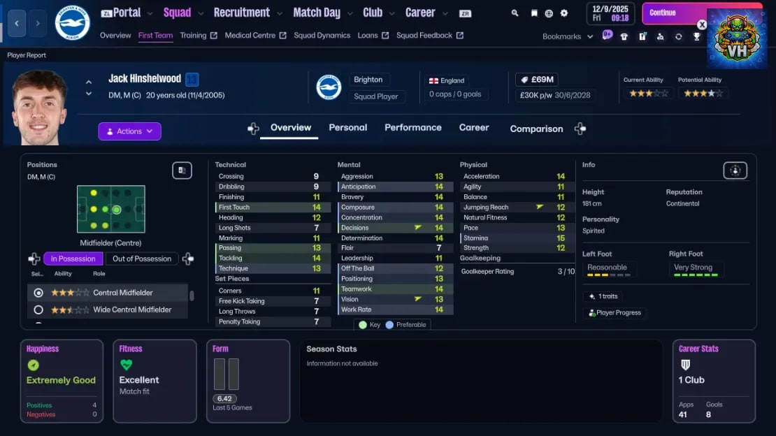Open the Player Progress button
This screenshot has height=436, width=776.
tap(615, 313)
